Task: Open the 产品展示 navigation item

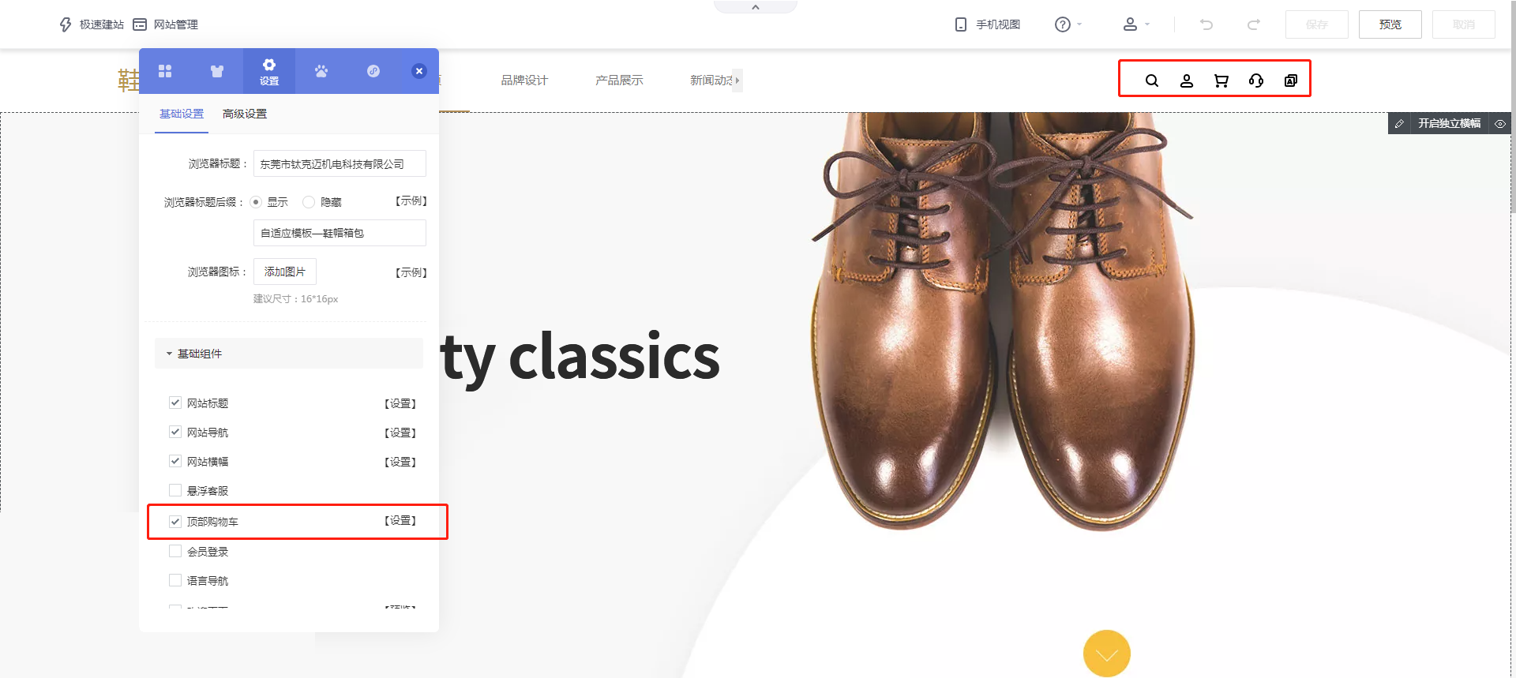Action: pos(619,81)
